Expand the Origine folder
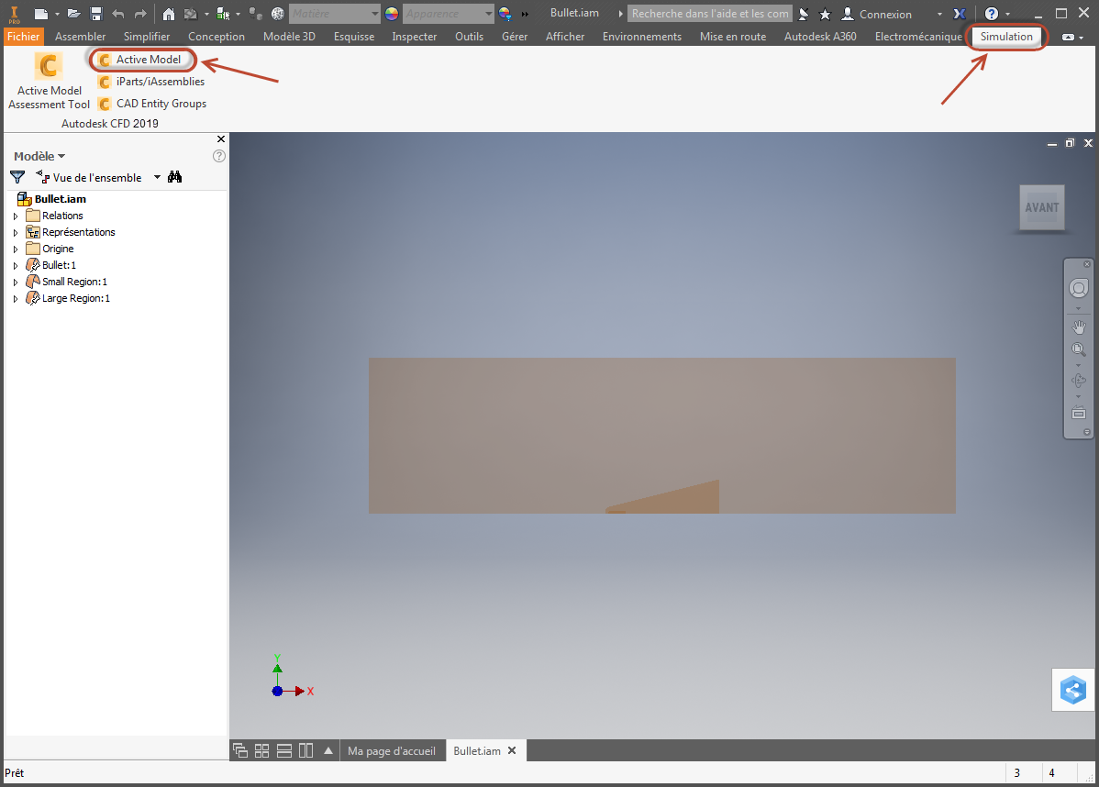This screenshot has height=787, width=1099. 16,249
